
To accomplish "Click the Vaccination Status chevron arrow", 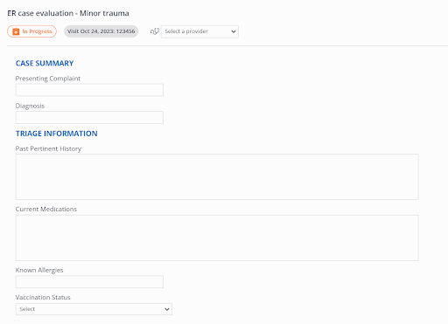I will pos(167,309).
